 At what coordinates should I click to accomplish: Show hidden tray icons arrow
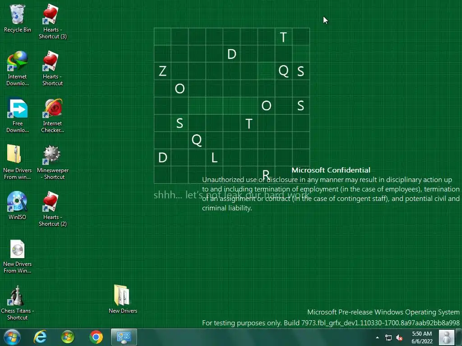(378, 337)
